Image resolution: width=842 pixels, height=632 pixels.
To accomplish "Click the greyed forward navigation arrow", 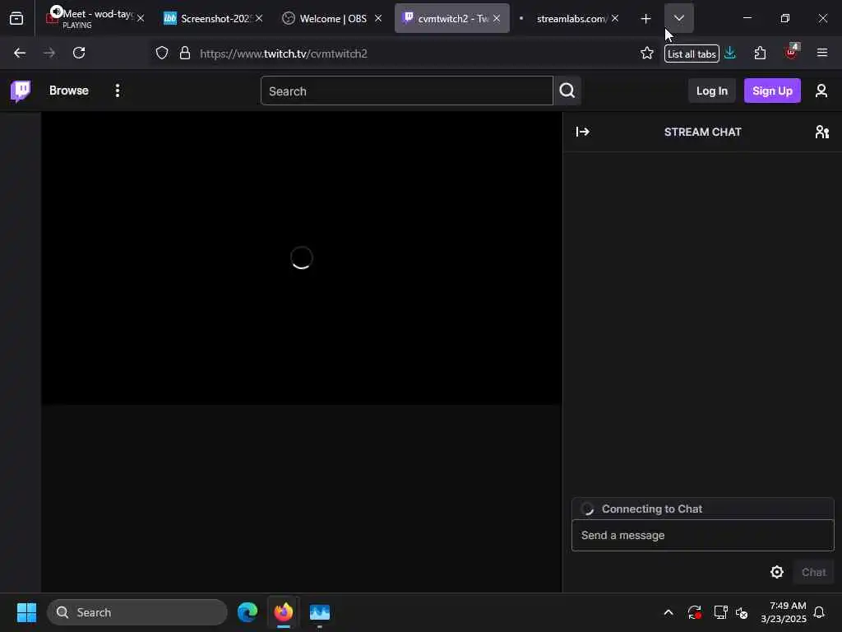I will click(x=49, y=53).
